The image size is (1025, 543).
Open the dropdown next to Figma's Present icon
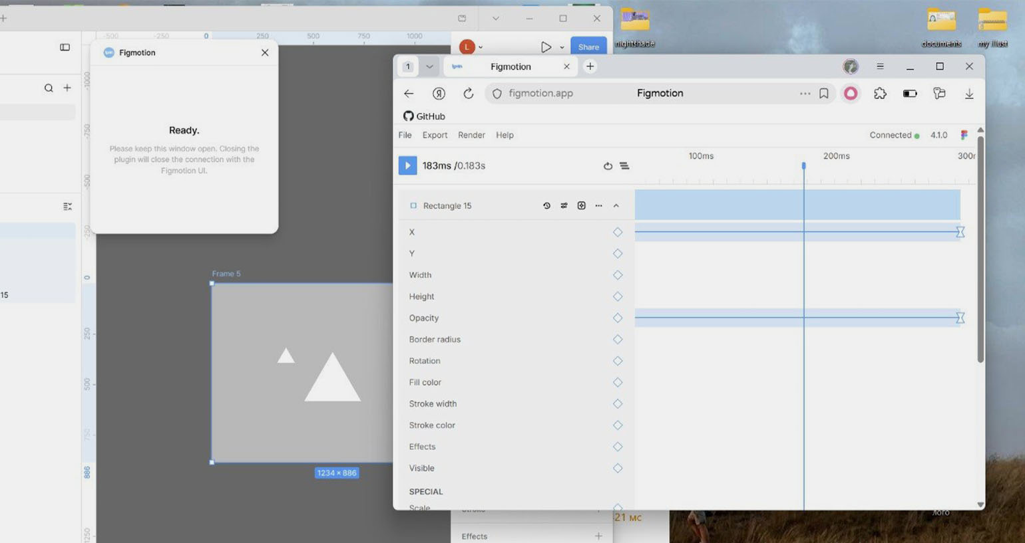(x=562, y=48)
